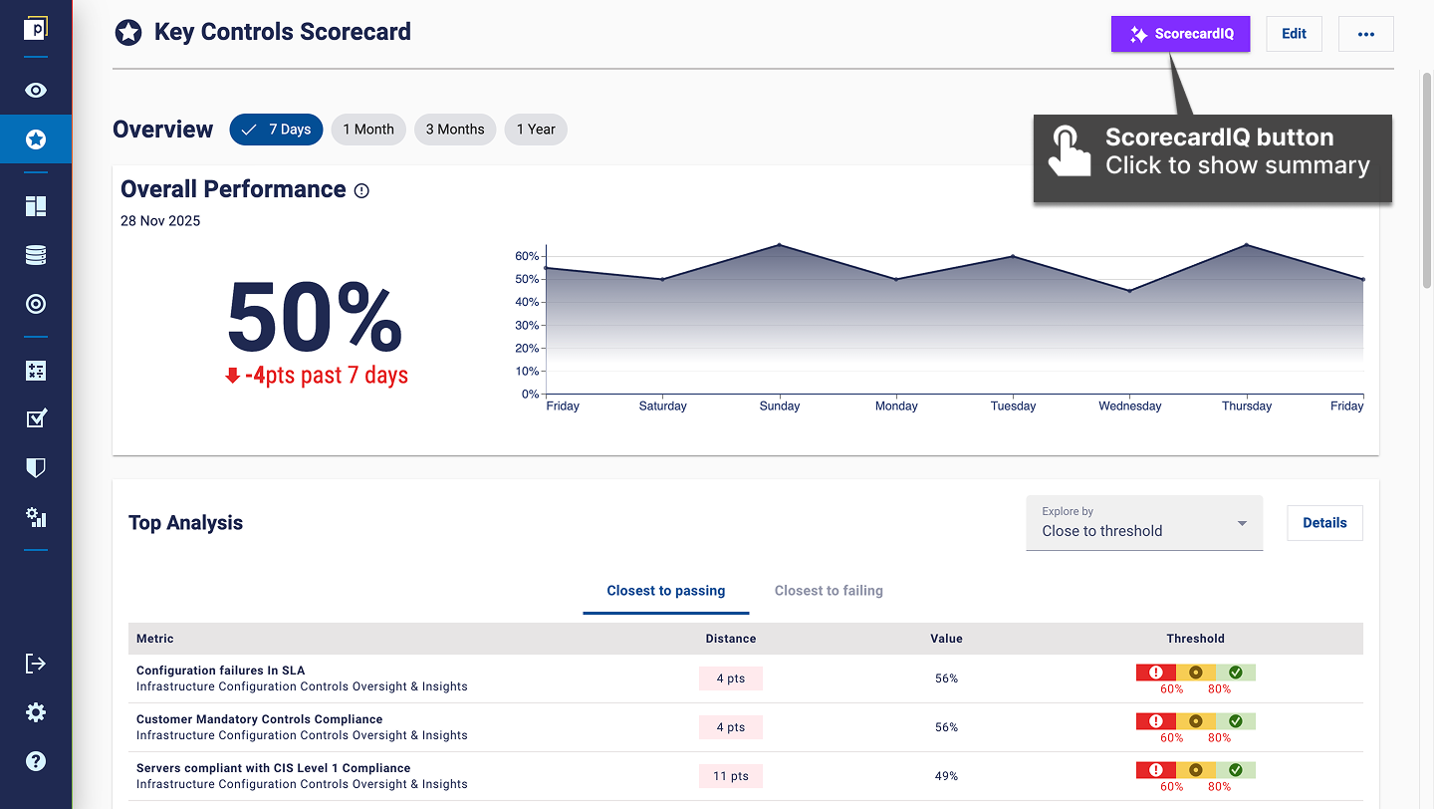This screenshot has width=1434, height=809.
Task: Open the shield sidebar icon
Action: click(x=36, y=467)
